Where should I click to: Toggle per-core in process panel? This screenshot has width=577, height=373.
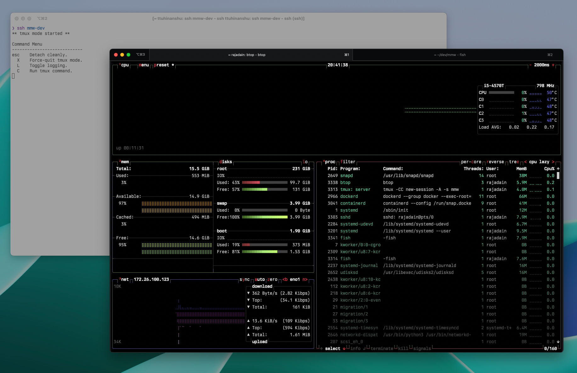(471, 162)
